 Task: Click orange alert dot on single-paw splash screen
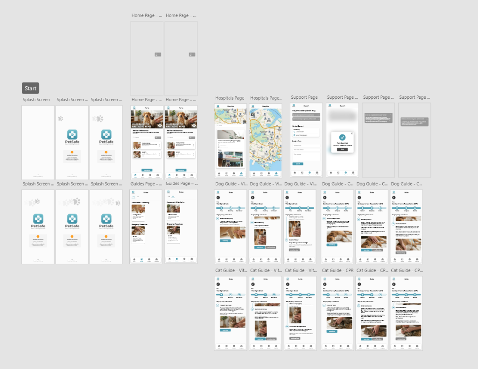click(72, 152)
